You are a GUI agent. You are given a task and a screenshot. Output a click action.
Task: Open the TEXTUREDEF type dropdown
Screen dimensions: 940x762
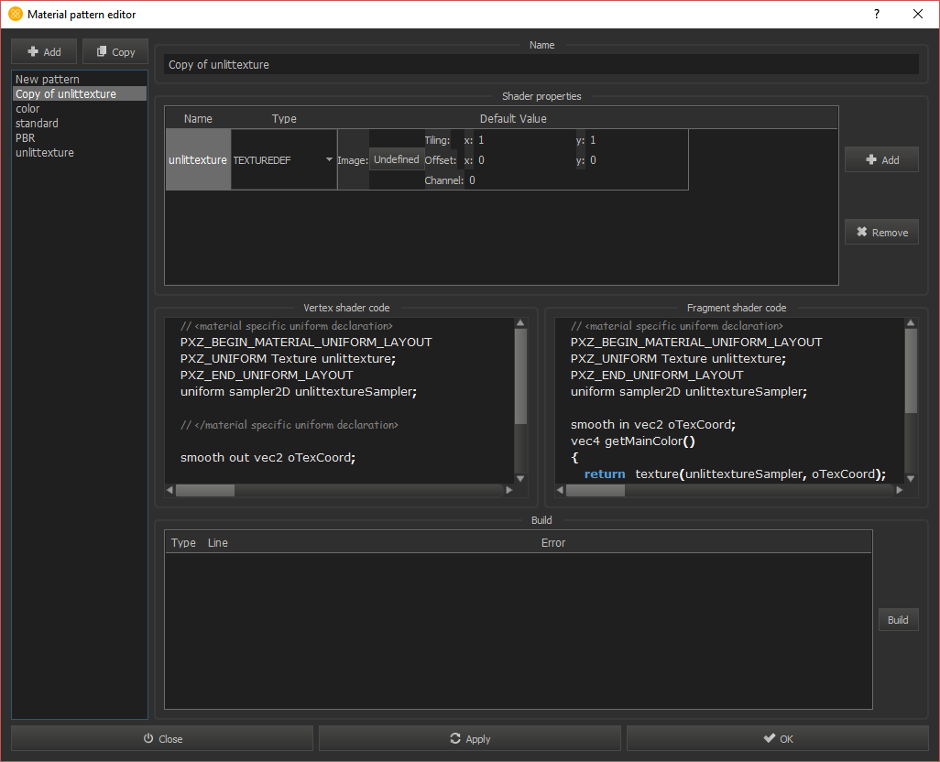click(283, 160)
